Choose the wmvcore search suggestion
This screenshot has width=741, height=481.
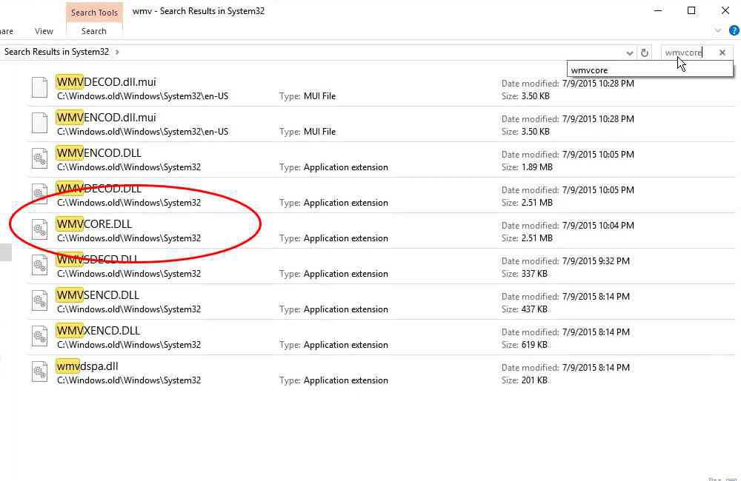[650, 70]
